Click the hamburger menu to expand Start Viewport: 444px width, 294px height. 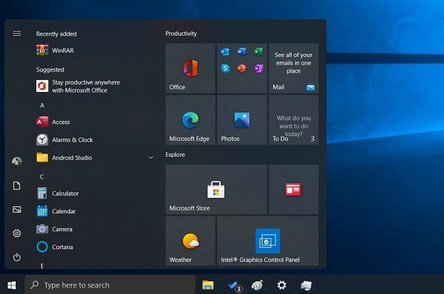tap(17, 34)
